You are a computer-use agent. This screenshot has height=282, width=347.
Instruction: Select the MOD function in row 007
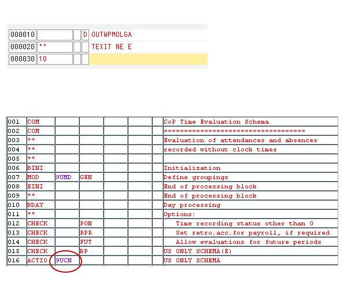point(34,177)
